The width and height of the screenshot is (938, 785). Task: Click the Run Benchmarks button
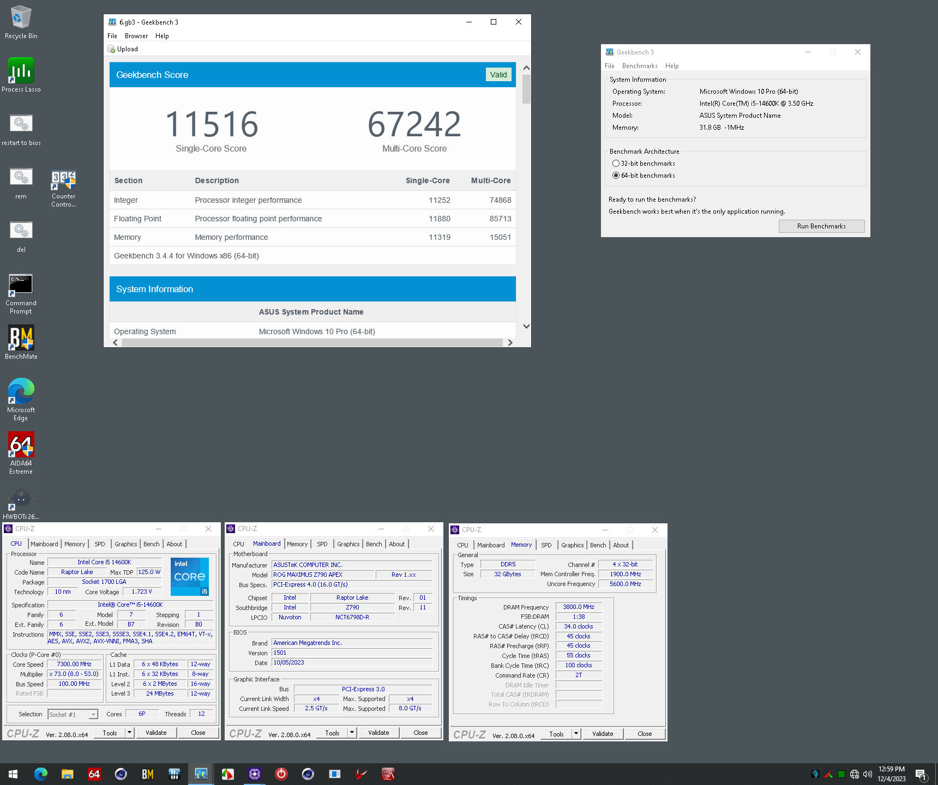pyautogui.click(x=821, y=226)
